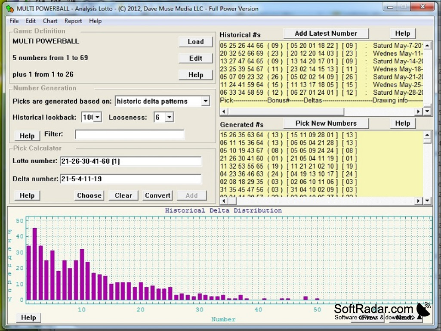Viewport: 441px width, 331px height.
Task: Click Help button next to Add Latest Number
Action: point(403,34)
